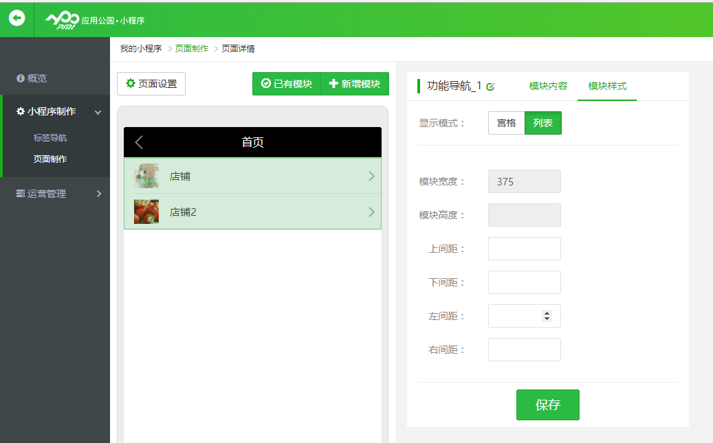713x443 pixels.
Task: Click the 已有模块 button
Action: 287,84
